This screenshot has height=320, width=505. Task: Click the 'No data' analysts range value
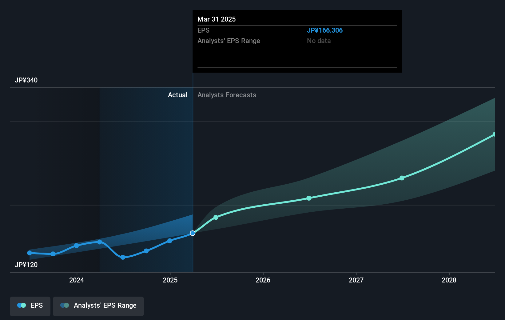click(x=319, y=41)
